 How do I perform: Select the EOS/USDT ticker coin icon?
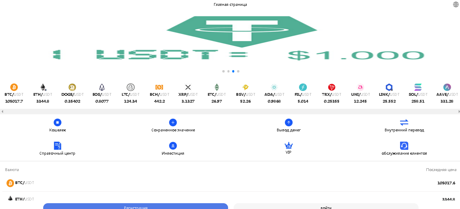(x=102, y=87)
